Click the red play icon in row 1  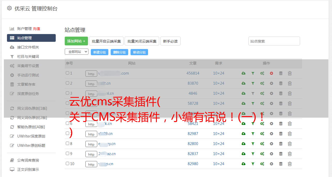click(271, 73)
